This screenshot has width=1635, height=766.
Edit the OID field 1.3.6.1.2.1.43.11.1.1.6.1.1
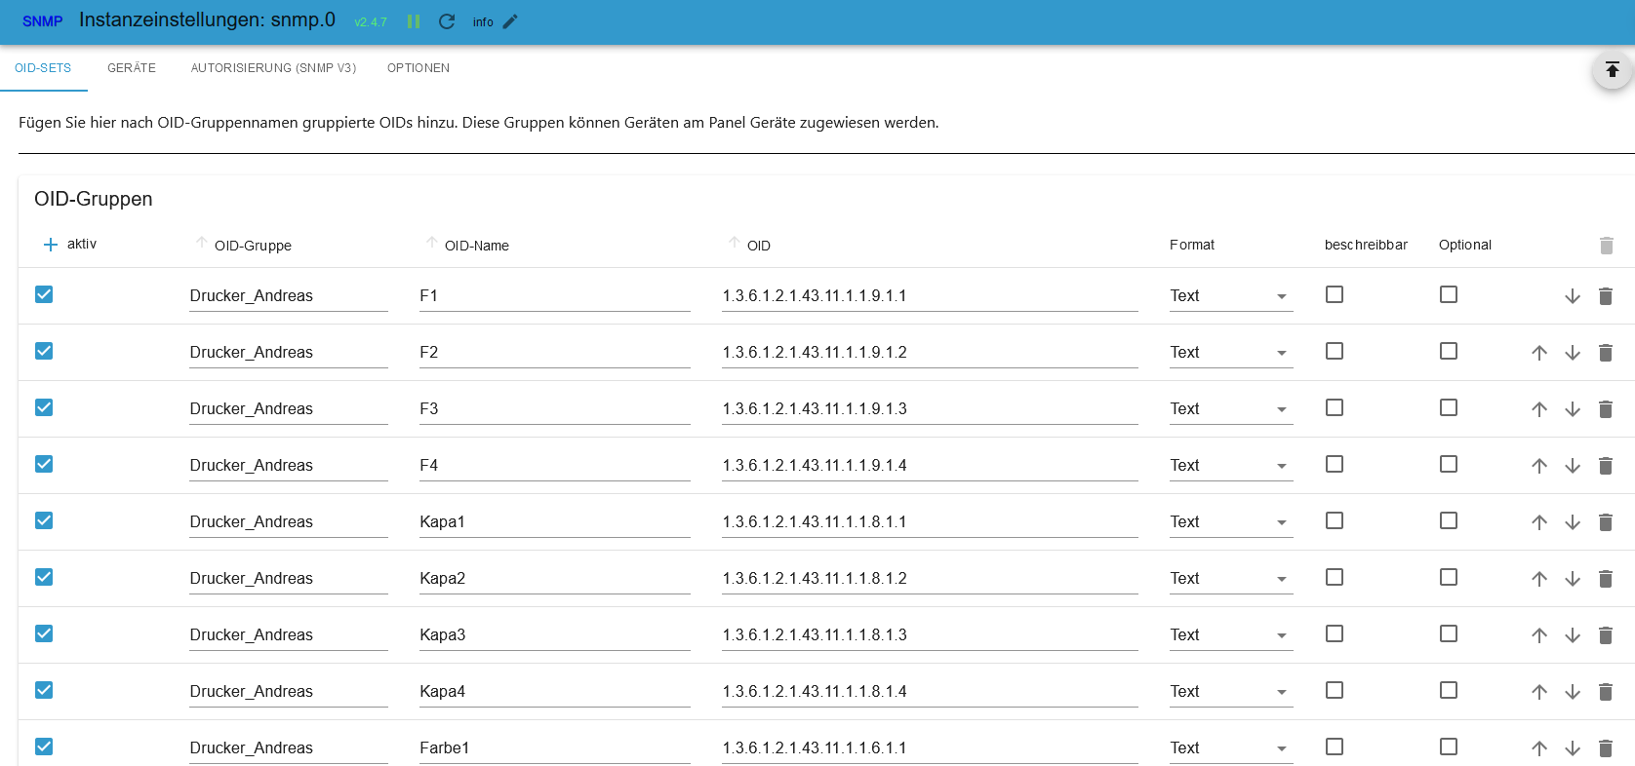930,748
